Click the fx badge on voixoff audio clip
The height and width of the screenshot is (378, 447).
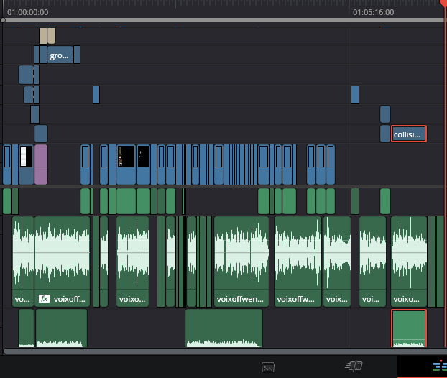point(44,298)
